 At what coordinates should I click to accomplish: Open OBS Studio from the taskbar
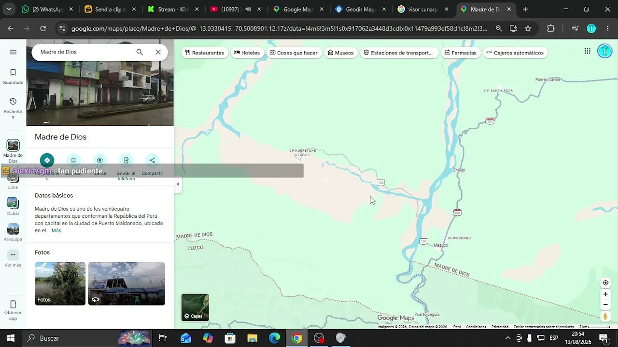pyautogui.click(x=319, y=338)
